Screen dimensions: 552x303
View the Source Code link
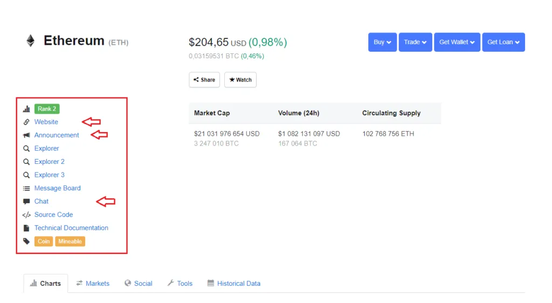tap(53, 215)
